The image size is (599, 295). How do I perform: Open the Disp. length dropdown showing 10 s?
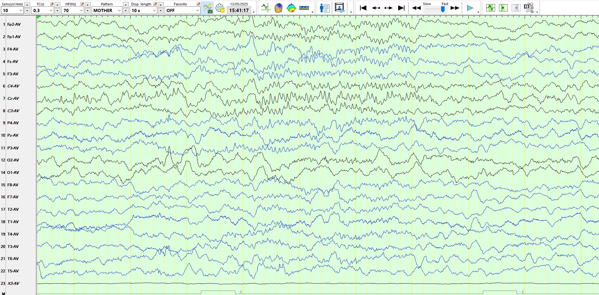144,10
